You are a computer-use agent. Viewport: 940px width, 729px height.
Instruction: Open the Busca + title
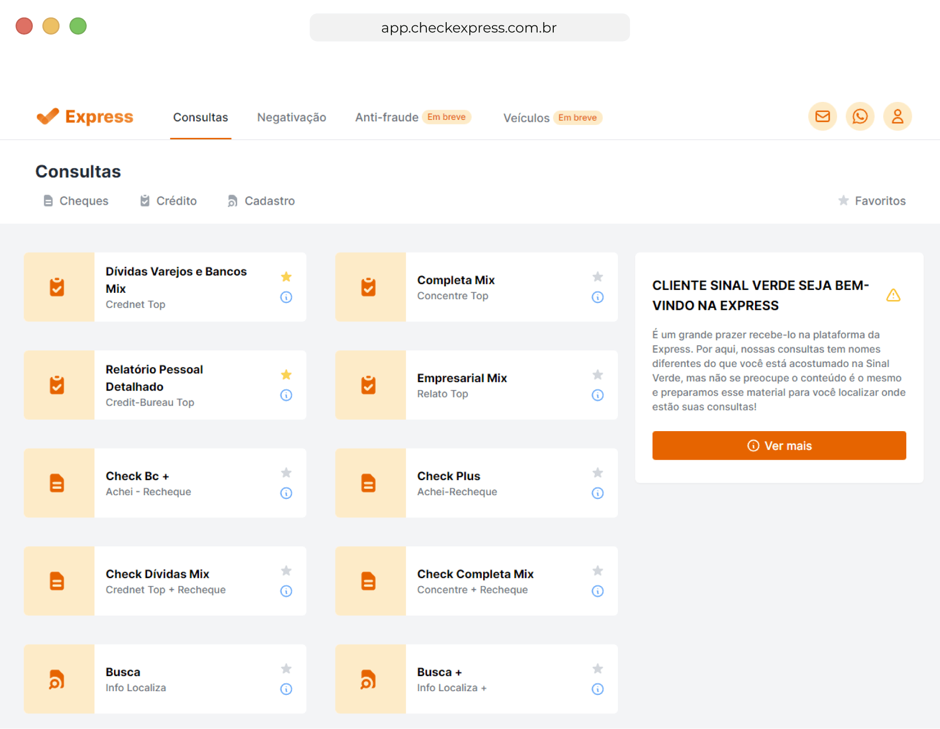pos(439,672)
